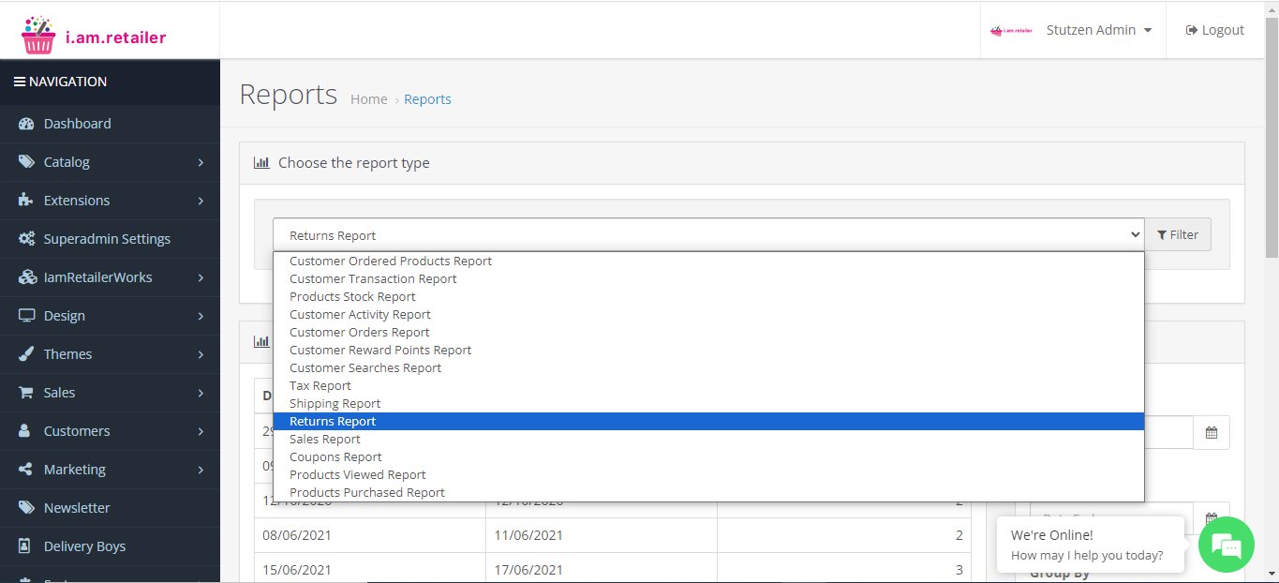Click the Delivery Boys badge icon

pyautogui.click(x=26, y=546)
